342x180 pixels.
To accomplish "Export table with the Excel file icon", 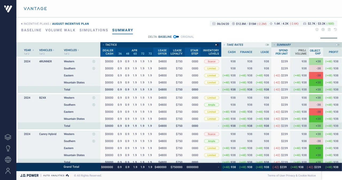I will (x=329, y=30).
